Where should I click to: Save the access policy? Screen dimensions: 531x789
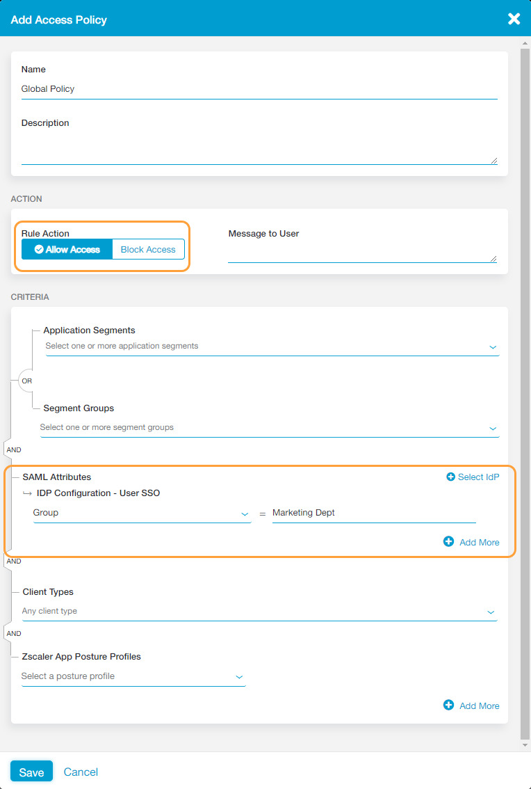point(31,772)
